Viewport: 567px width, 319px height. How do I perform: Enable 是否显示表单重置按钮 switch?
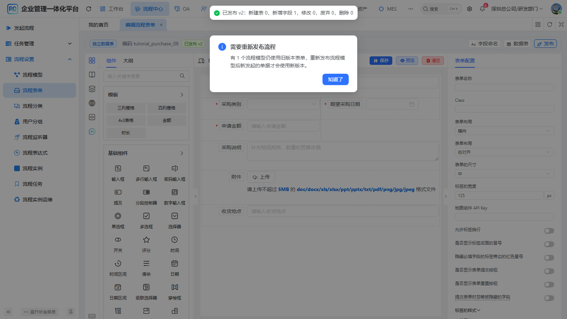(549, 285)
